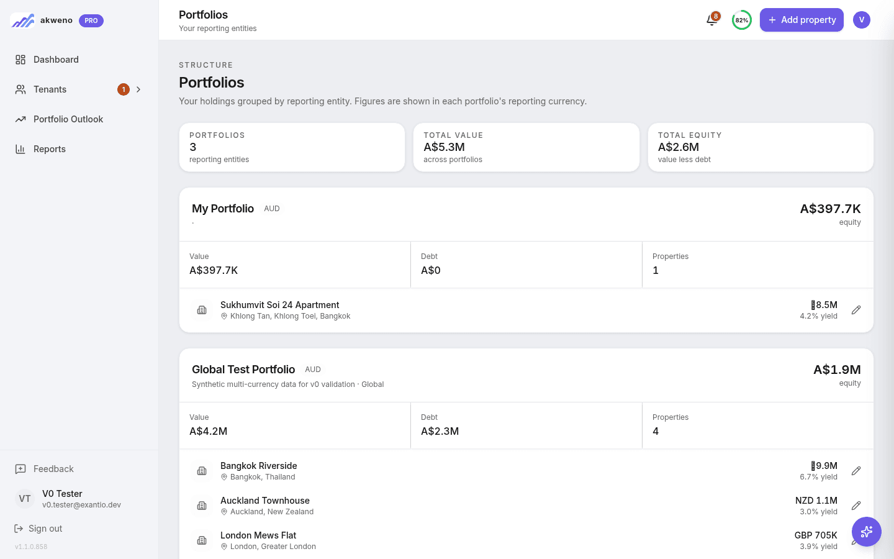
Task: Click the AUD tag beside Global Test Portfolio
Action: coord(313,370)
